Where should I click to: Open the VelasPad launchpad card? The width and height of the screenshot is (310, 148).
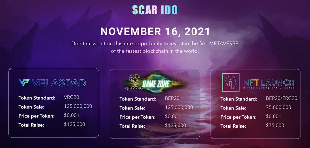[54, 103]
